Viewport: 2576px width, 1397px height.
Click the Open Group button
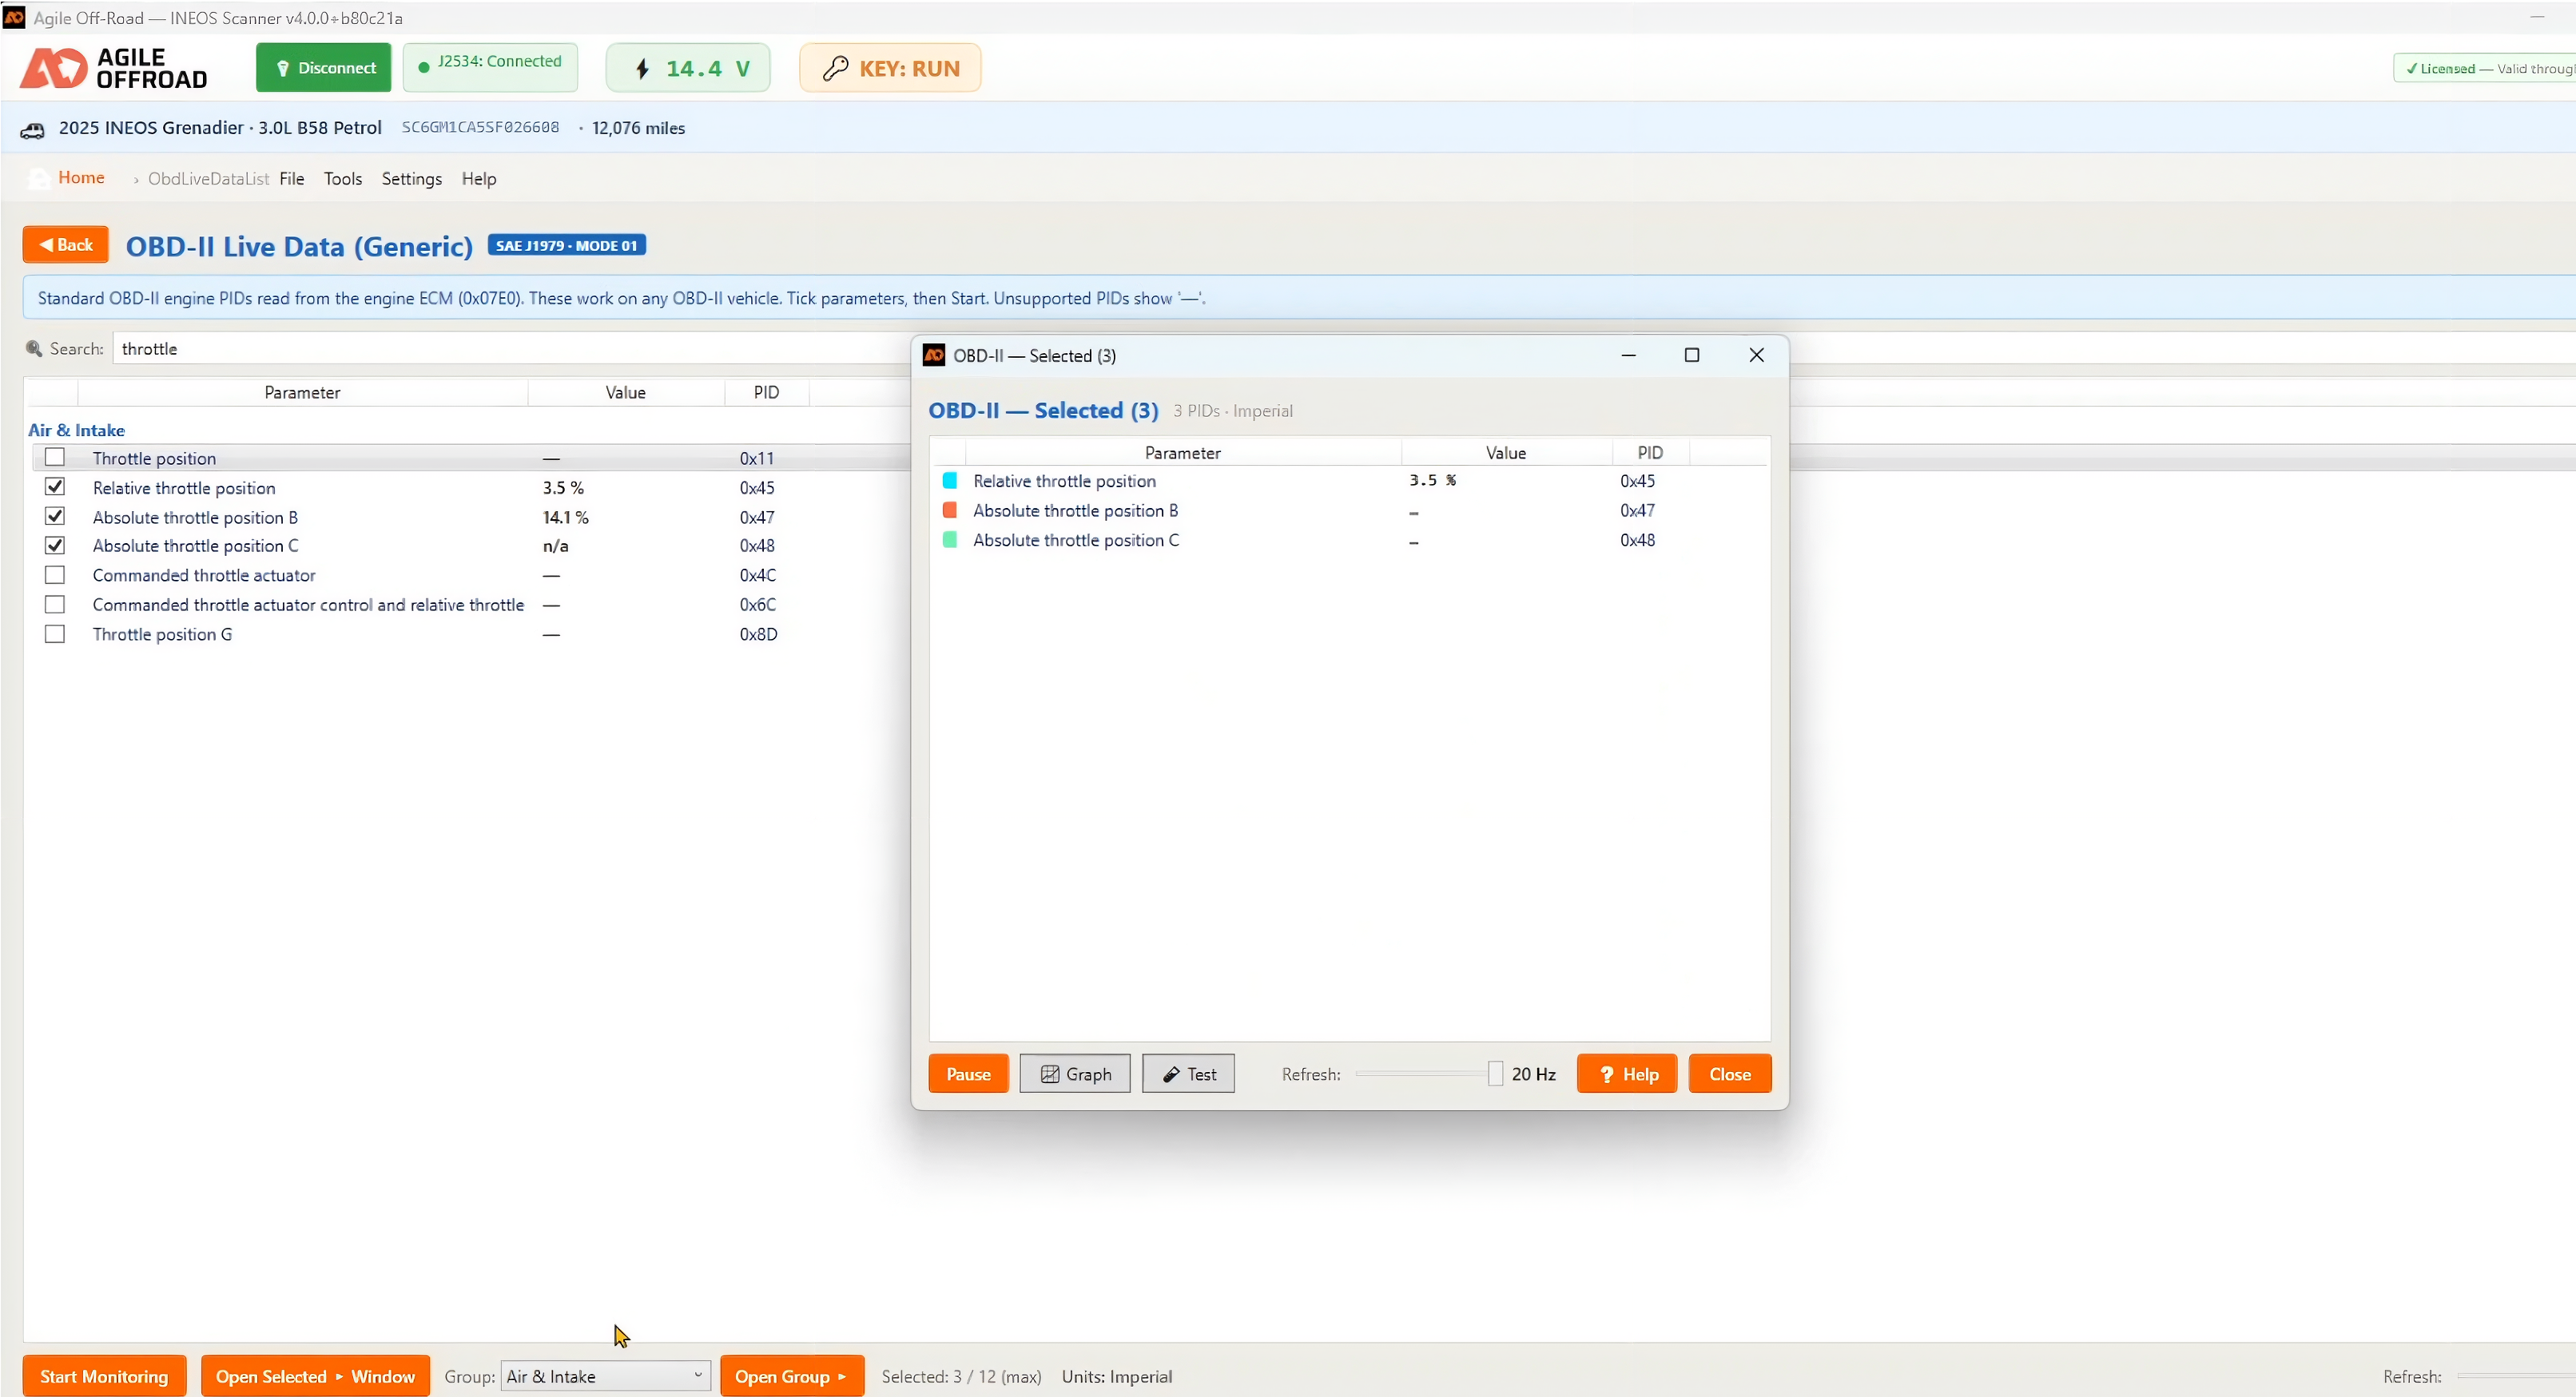[x=791, y=1376]
